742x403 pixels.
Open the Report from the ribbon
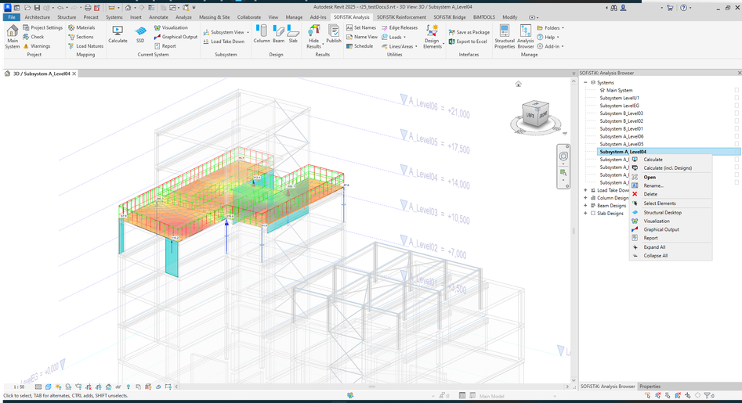165,46
